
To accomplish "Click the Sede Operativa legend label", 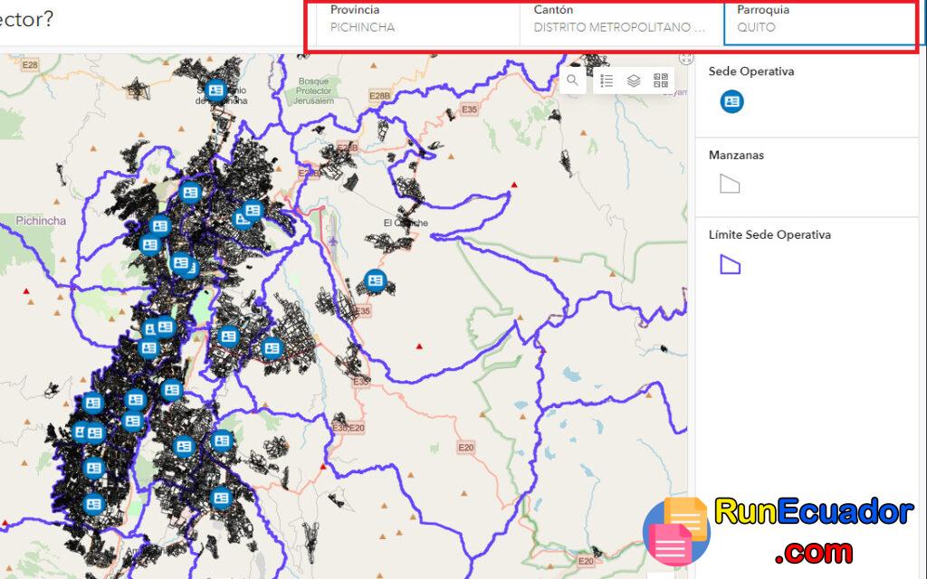I will [x=751, y=71].
